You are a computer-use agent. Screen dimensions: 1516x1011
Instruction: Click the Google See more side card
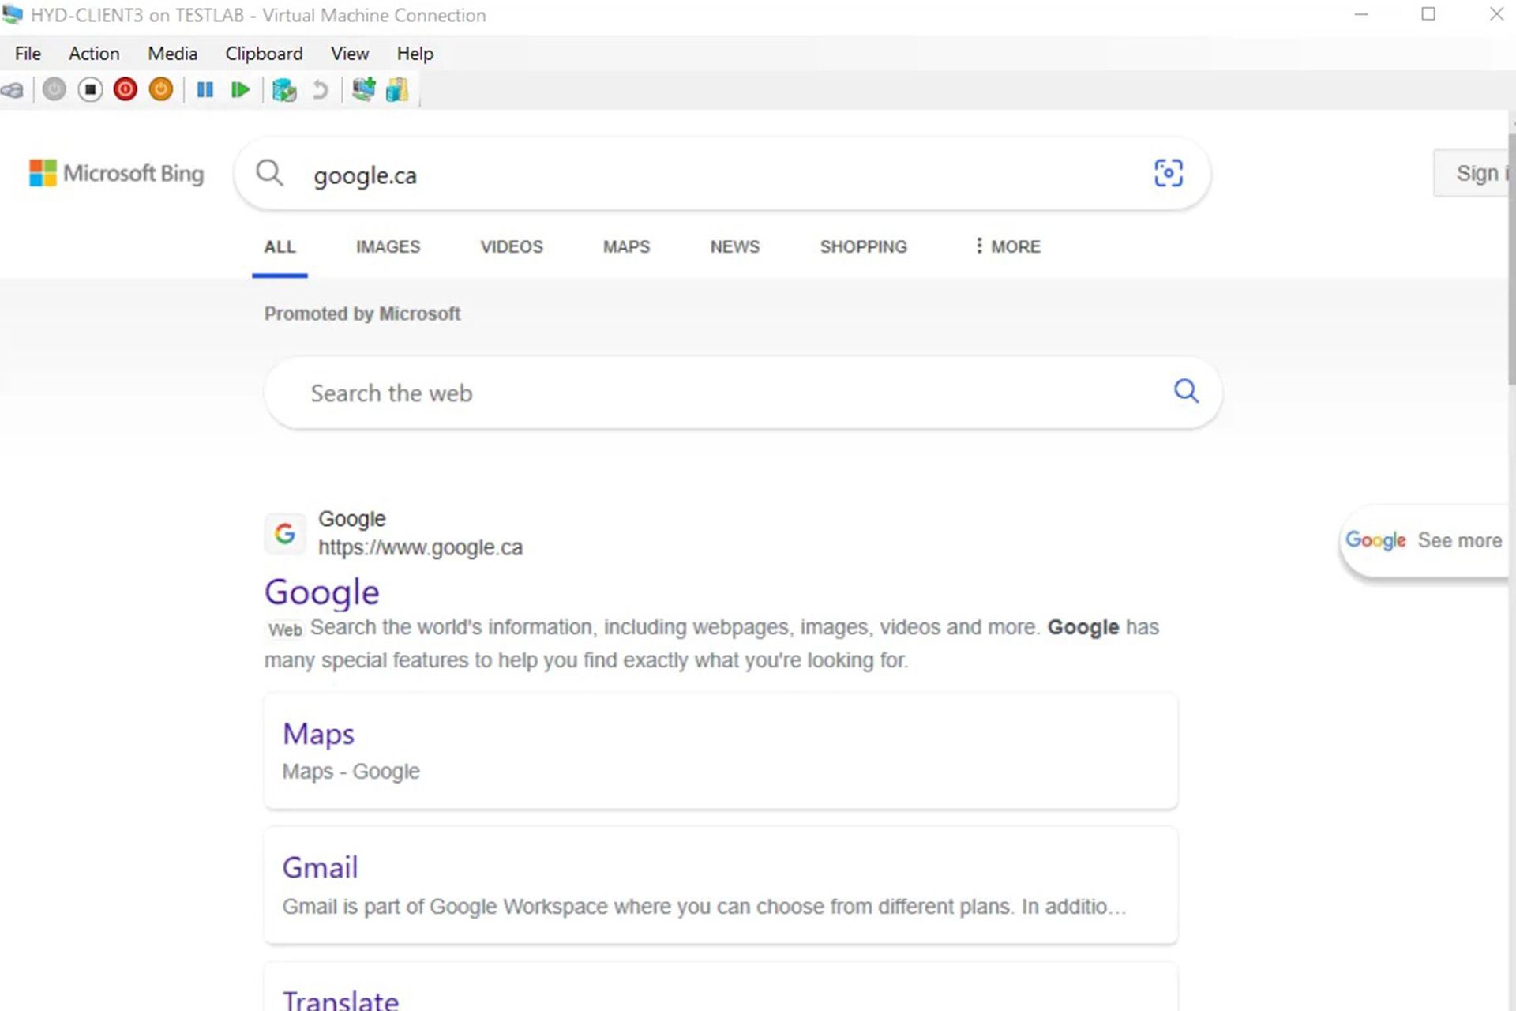(1424, 541)
